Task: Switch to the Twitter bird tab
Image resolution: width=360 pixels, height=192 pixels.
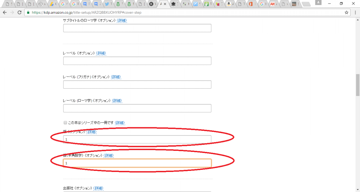Action: point(107,4)
